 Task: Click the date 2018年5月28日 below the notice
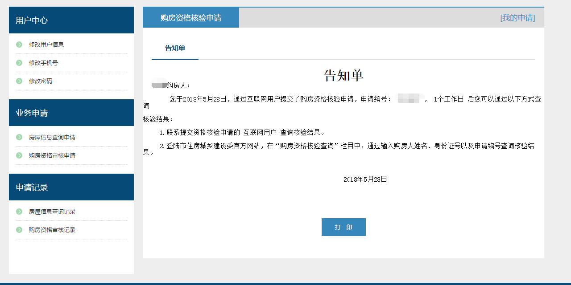pos(365,179)
